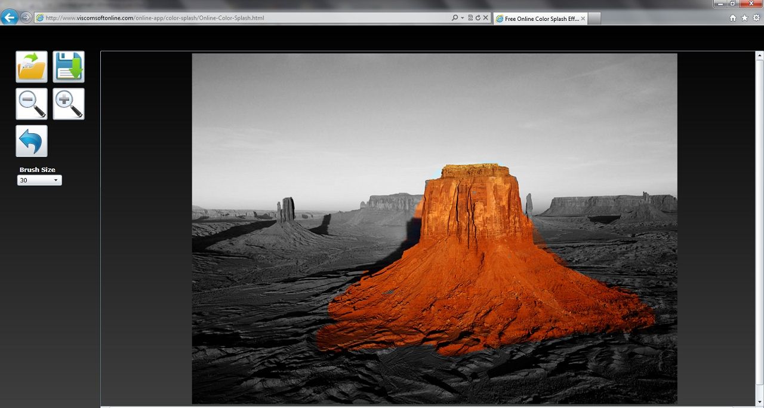The image size is (764, 408).
Task: Zoom in with the plus magnifier
Action: pos(69,104)
